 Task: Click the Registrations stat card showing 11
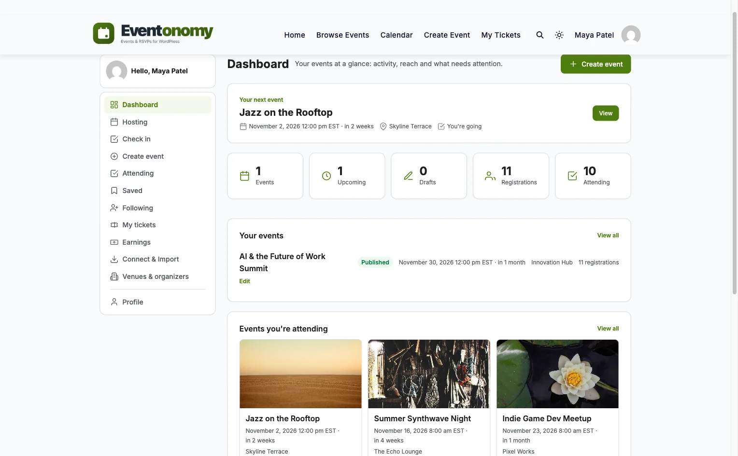click(x=511, y=176)
